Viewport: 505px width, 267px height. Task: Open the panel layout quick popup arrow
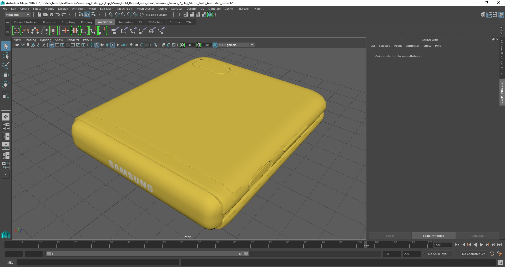point(6,175)
